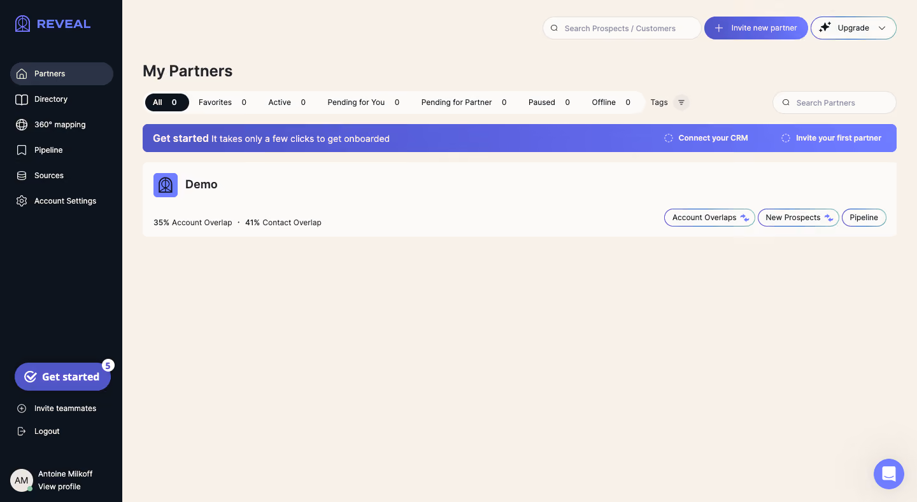Click the Get started checklist button
Viewport: 917px width, 502px height.
point(62,377)
